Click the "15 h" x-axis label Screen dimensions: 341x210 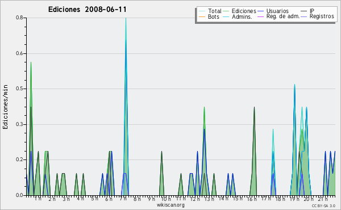click(238, 199)
